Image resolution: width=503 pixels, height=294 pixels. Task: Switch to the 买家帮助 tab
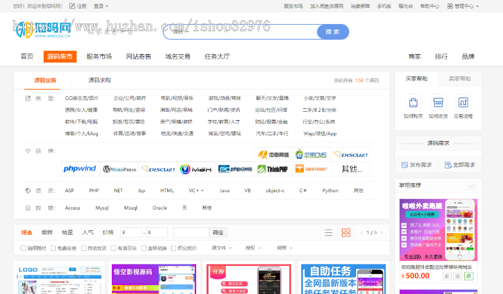coord(416,79)
